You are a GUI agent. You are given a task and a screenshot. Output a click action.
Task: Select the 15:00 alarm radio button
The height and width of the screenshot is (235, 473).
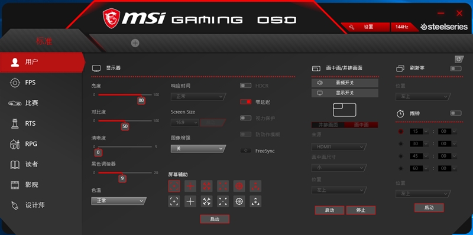coord(401,131)
